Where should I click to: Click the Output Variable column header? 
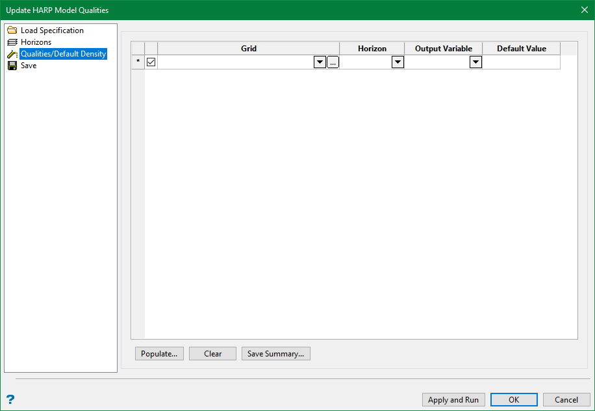click(443, 49)
